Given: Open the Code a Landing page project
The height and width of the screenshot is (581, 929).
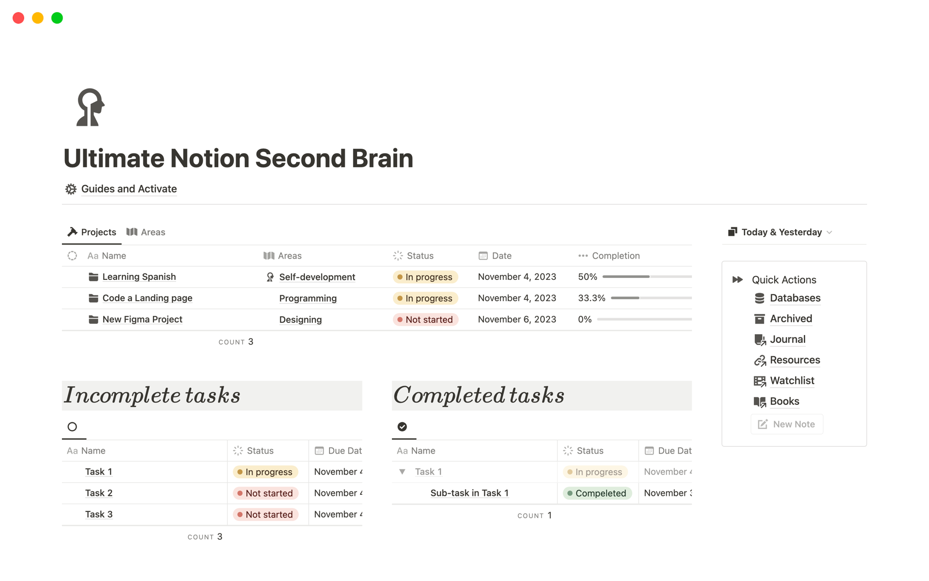Looking at the screenshot, I should click(x=147, y=298).
